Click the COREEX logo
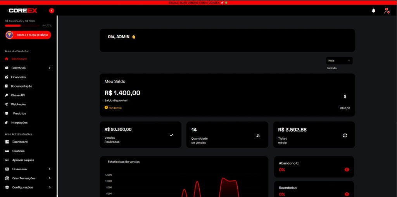The width and height of the screenshot is (397, 197). click(23, 11)
